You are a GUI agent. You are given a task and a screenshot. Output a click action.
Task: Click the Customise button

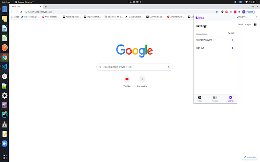click(x=250, y=157)
